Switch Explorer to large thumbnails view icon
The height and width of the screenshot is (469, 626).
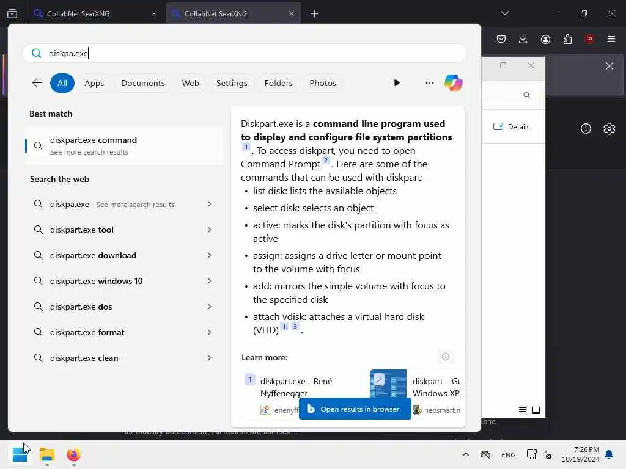[x=536, y=410]
